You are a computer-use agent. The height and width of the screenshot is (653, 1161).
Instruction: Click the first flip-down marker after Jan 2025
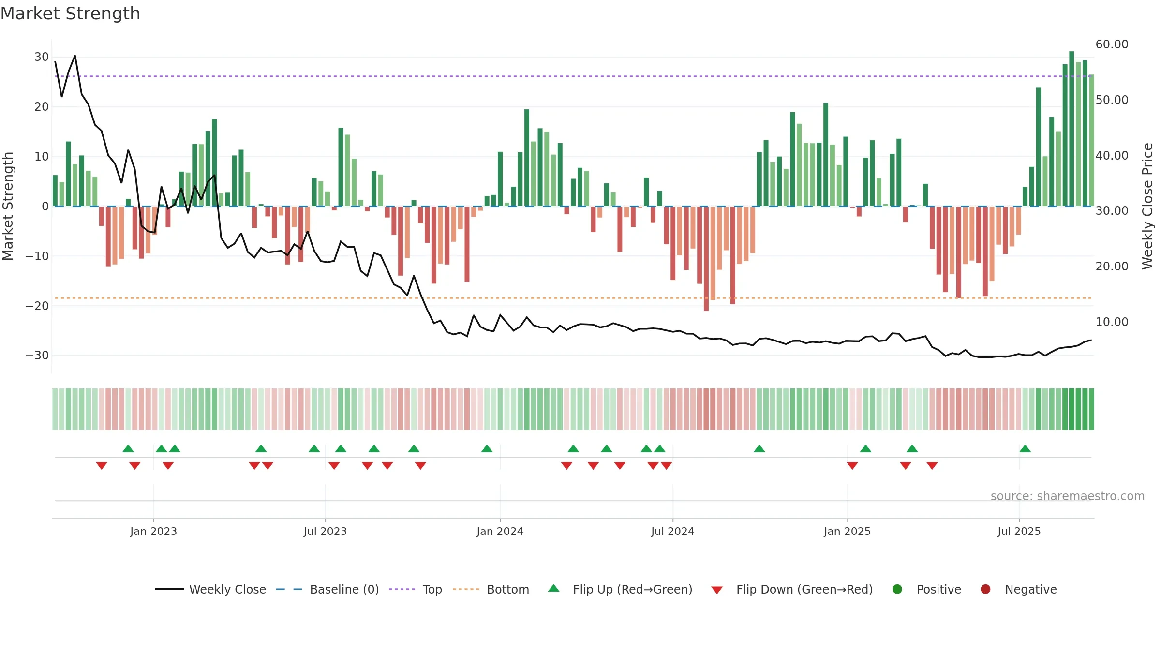(852, 465)
